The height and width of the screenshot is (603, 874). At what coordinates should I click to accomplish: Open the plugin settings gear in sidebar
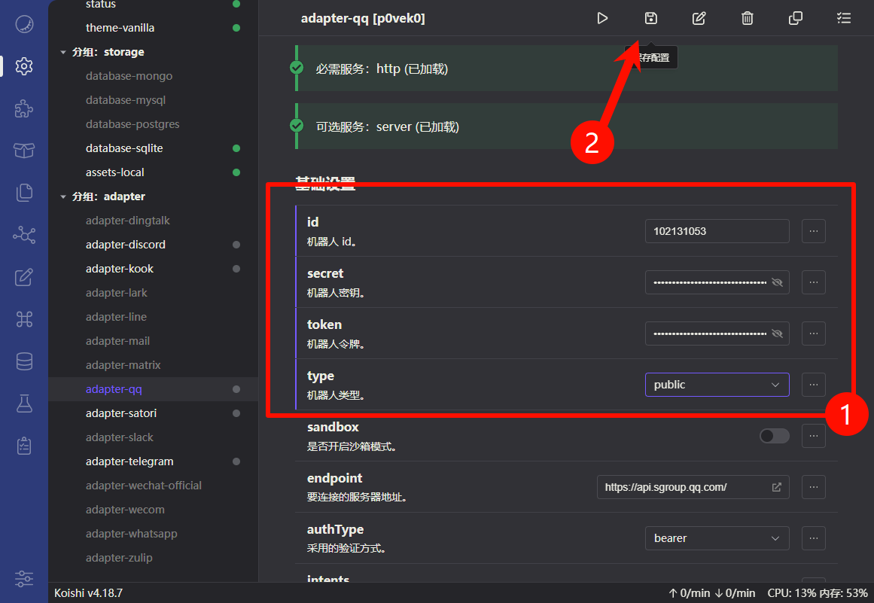point(24,66)
